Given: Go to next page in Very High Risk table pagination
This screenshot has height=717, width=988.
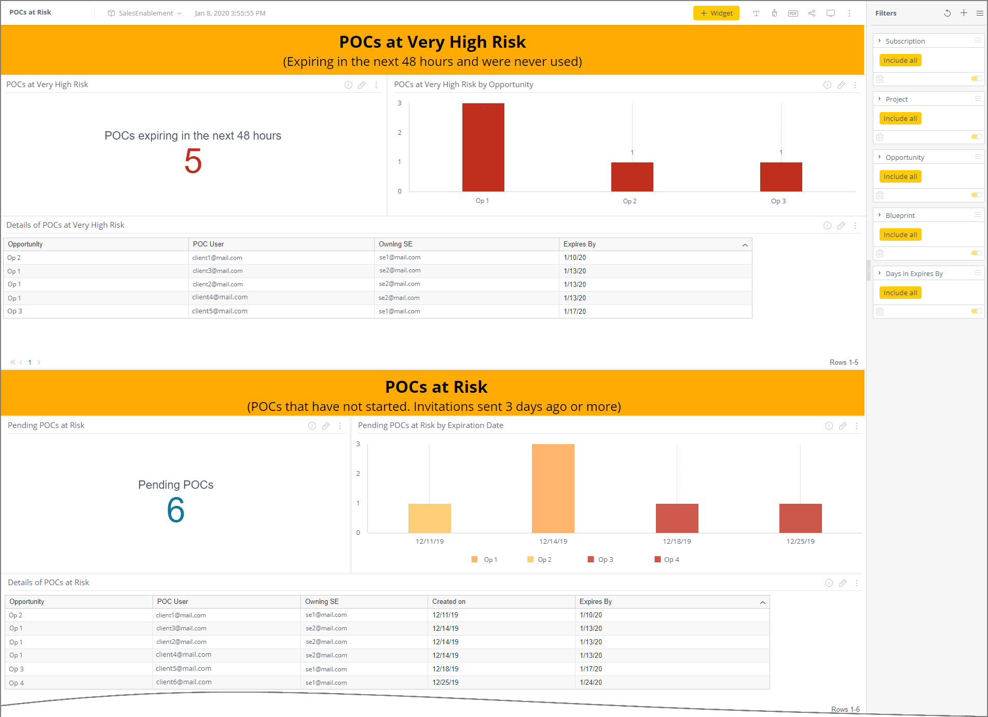Looking at the screenshot, I should pyautogui.click(x=39, y=363).
